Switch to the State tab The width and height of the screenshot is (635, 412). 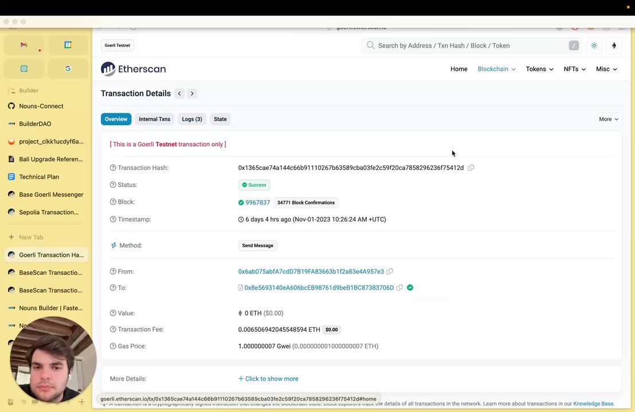(220, 119)
